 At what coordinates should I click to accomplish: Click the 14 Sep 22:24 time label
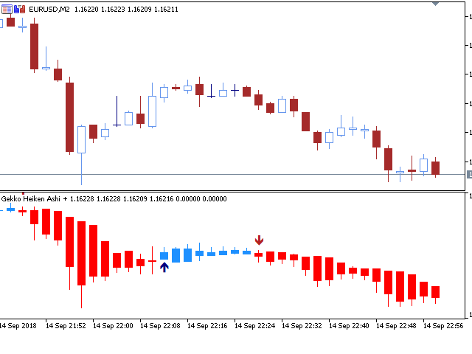[254, 326]
